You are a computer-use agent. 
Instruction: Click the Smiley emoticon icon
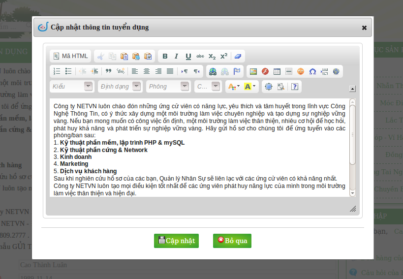(x=301, y=71)
